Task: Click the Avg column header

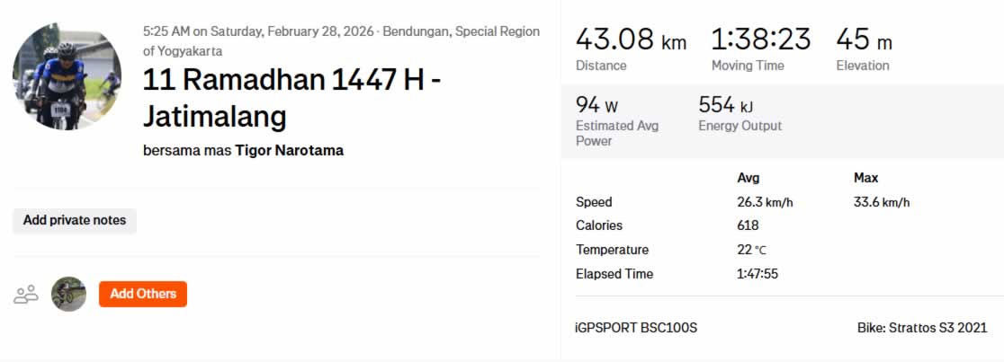Action: (748, 178)
